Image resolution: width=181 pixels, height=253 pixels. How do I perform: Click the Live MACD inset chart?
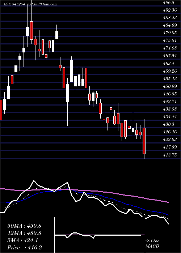(x=100, y=235)
